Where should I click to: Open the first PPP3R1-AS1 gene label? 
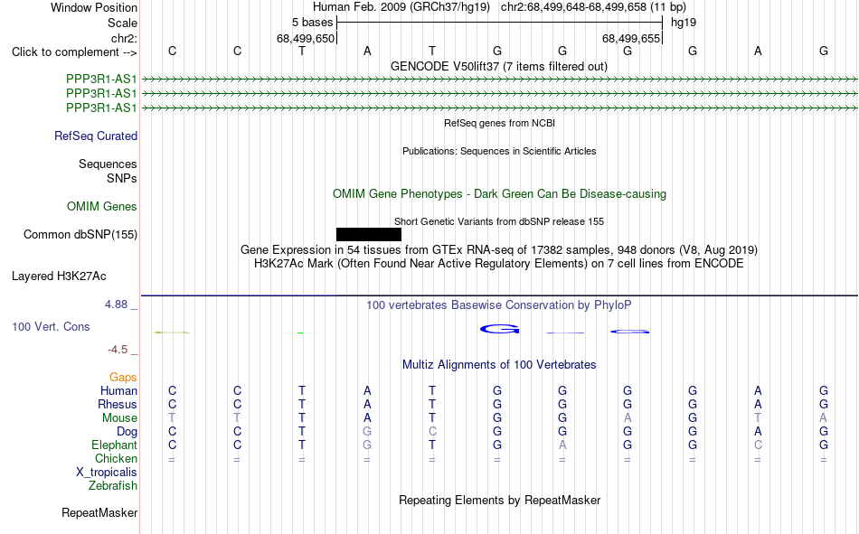[x=101, y=79]
